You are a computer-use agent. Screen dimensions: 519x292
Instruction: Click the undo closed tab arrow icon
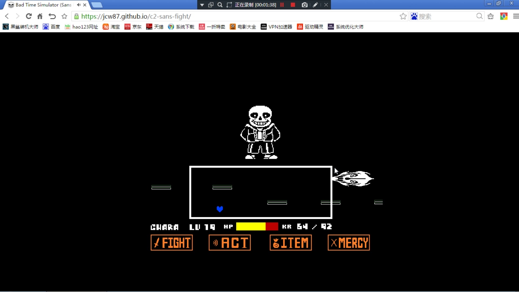[52, 16]
